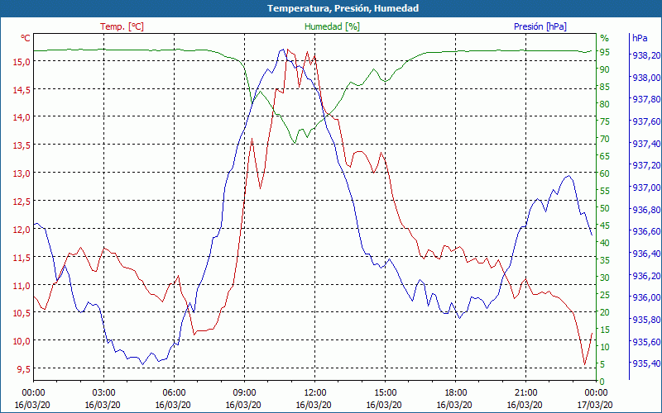Pick the 12:00 time axis label
The image size is (662, 413).
314,392
